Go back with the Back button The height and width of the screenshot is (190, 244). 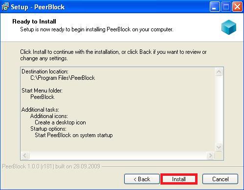[x=142, y=179]
